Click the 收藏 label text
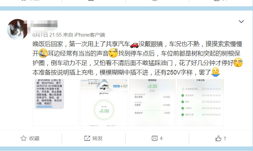This screenshot has width=253, height=151. [x=34, y=138]
